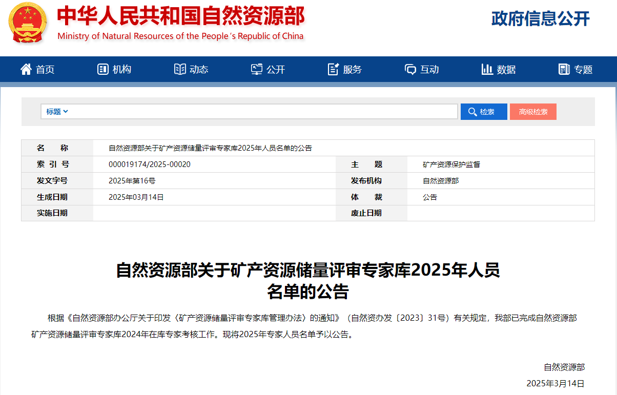
Task: Click the home icon beside 首页
Action: pos(26,69)
